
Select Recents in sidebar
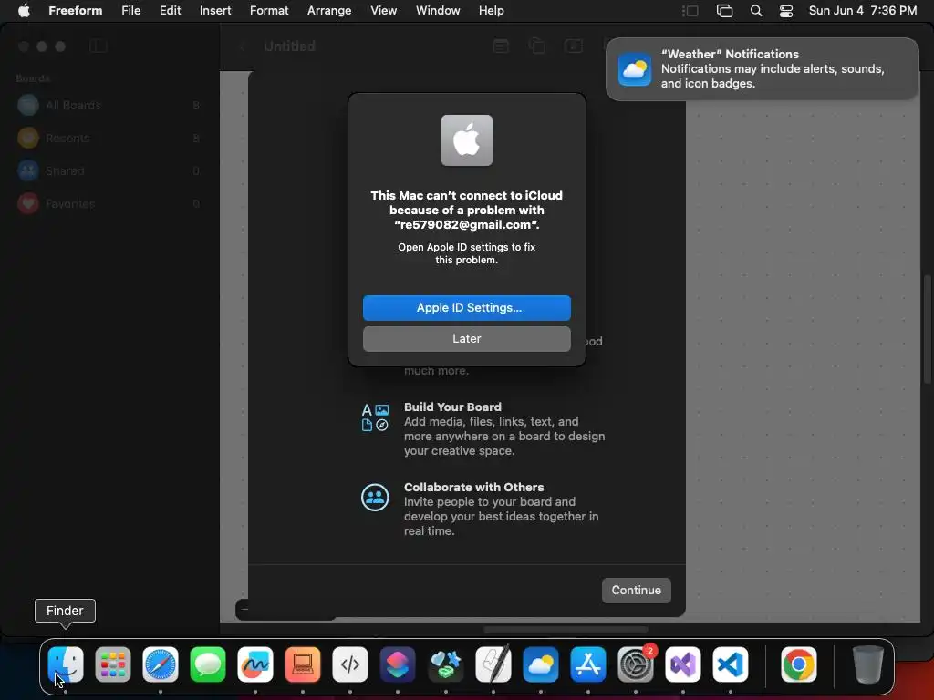109,139
